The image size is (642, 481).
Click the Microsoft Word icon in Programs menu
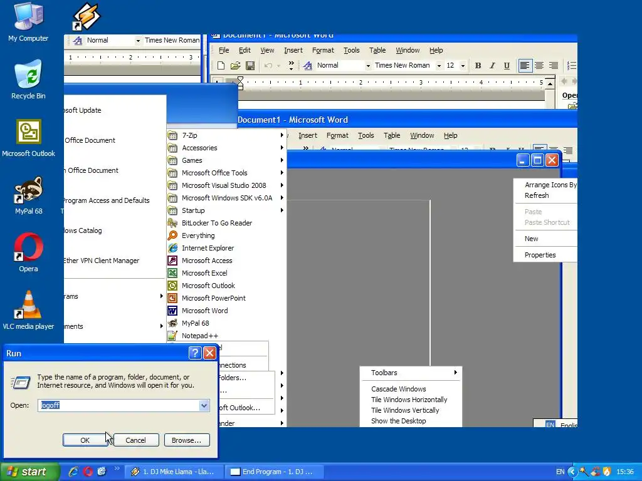pos(173,311)
